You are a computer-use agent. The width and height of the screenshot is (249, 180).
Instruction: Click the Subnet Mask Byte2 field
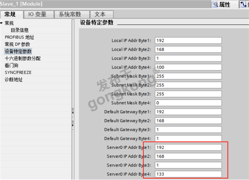188,85
